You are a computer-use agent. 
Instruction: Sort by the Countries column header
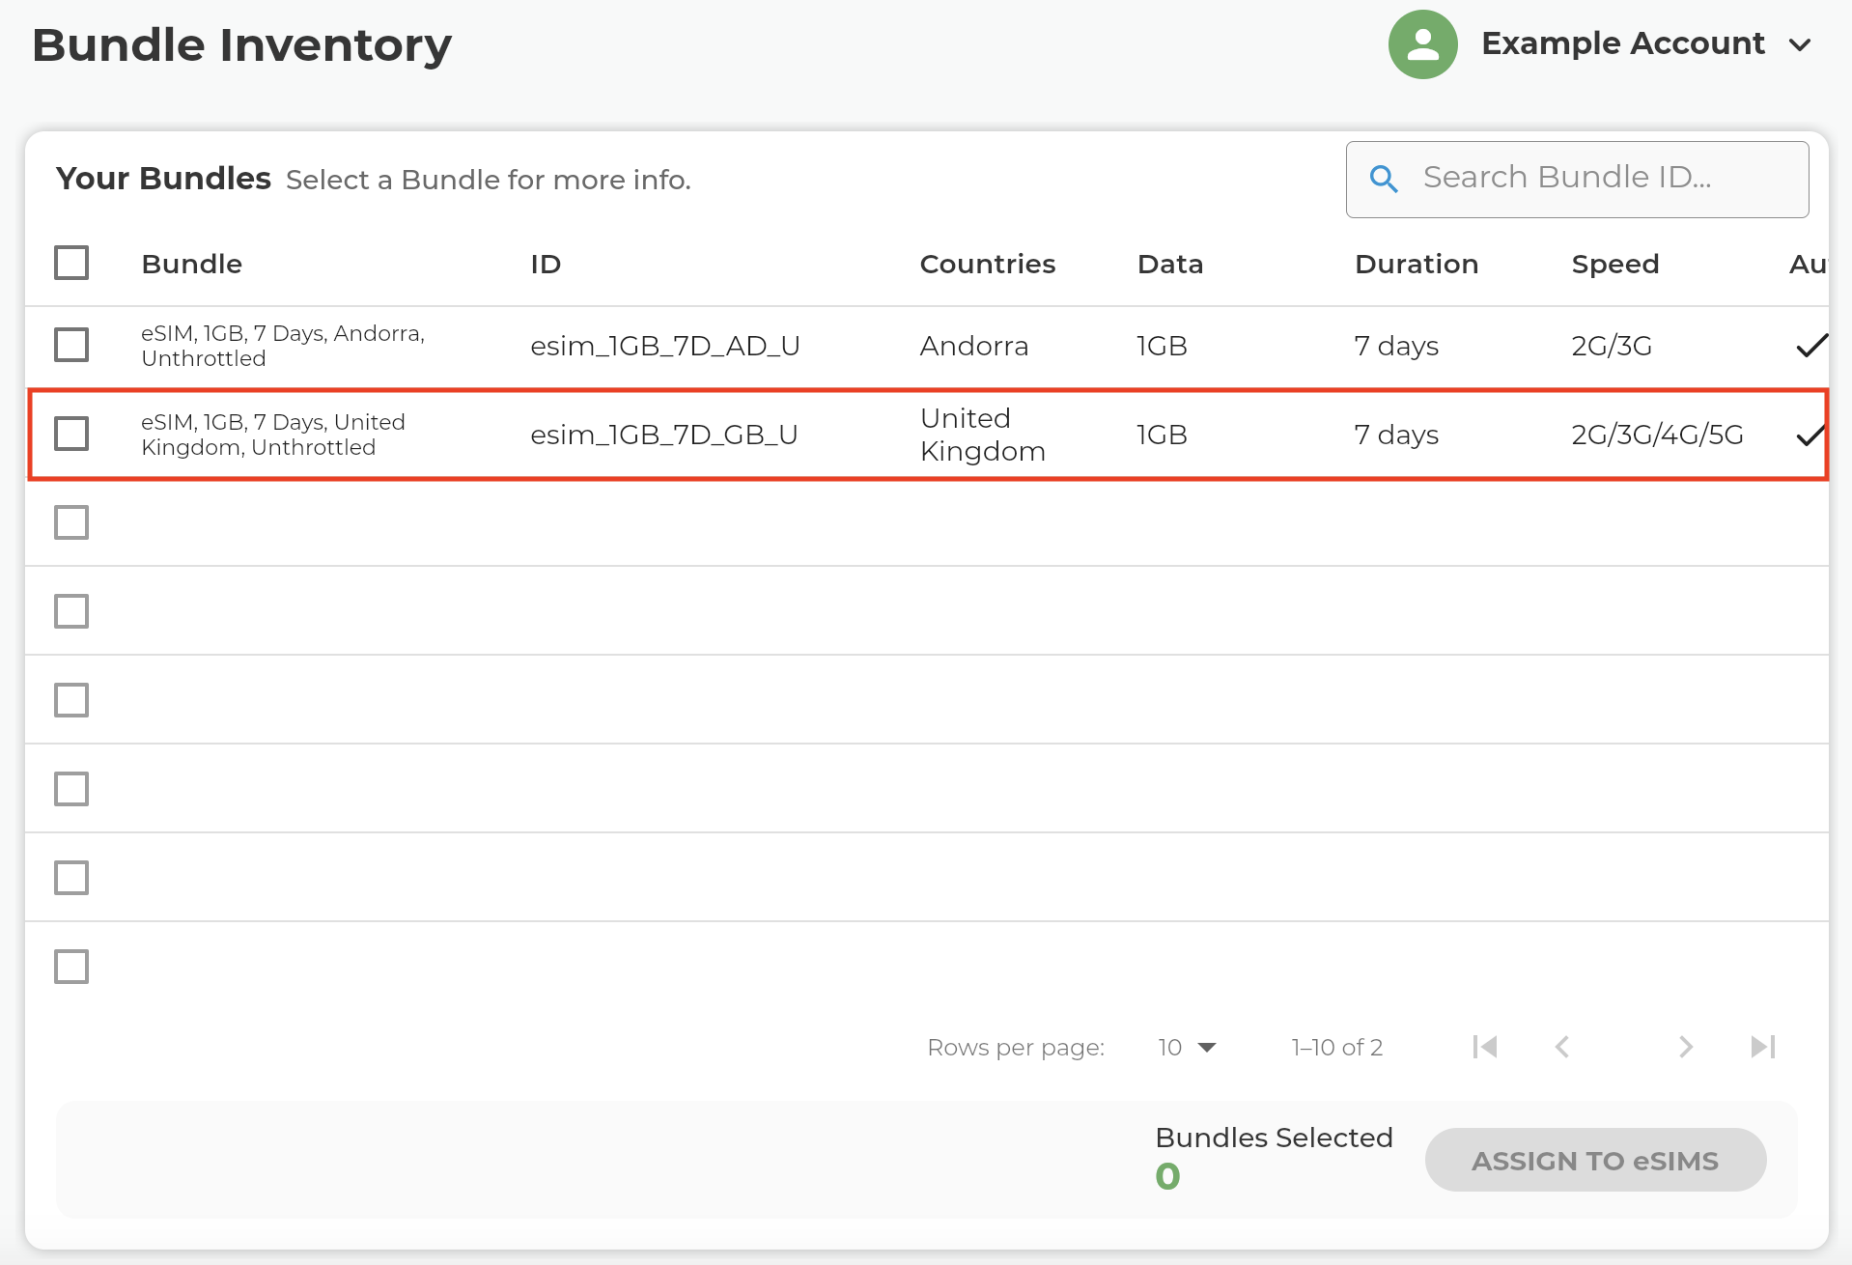click(x=987, y=264)
